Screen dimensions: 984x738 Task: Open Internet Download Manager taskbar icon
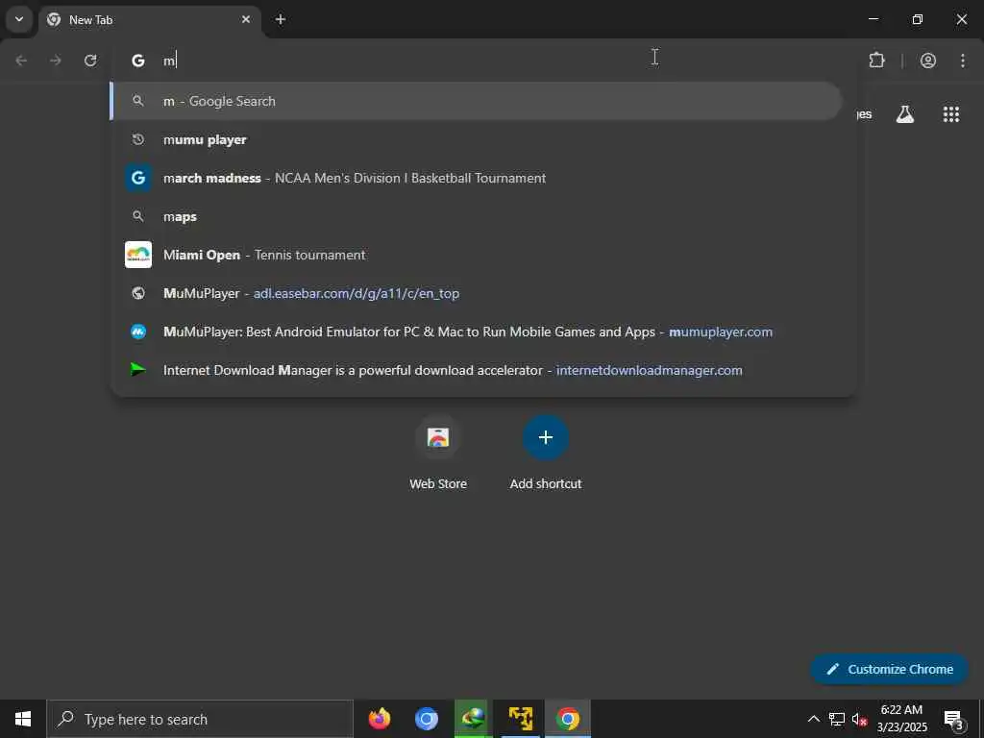tap(473, 719)
